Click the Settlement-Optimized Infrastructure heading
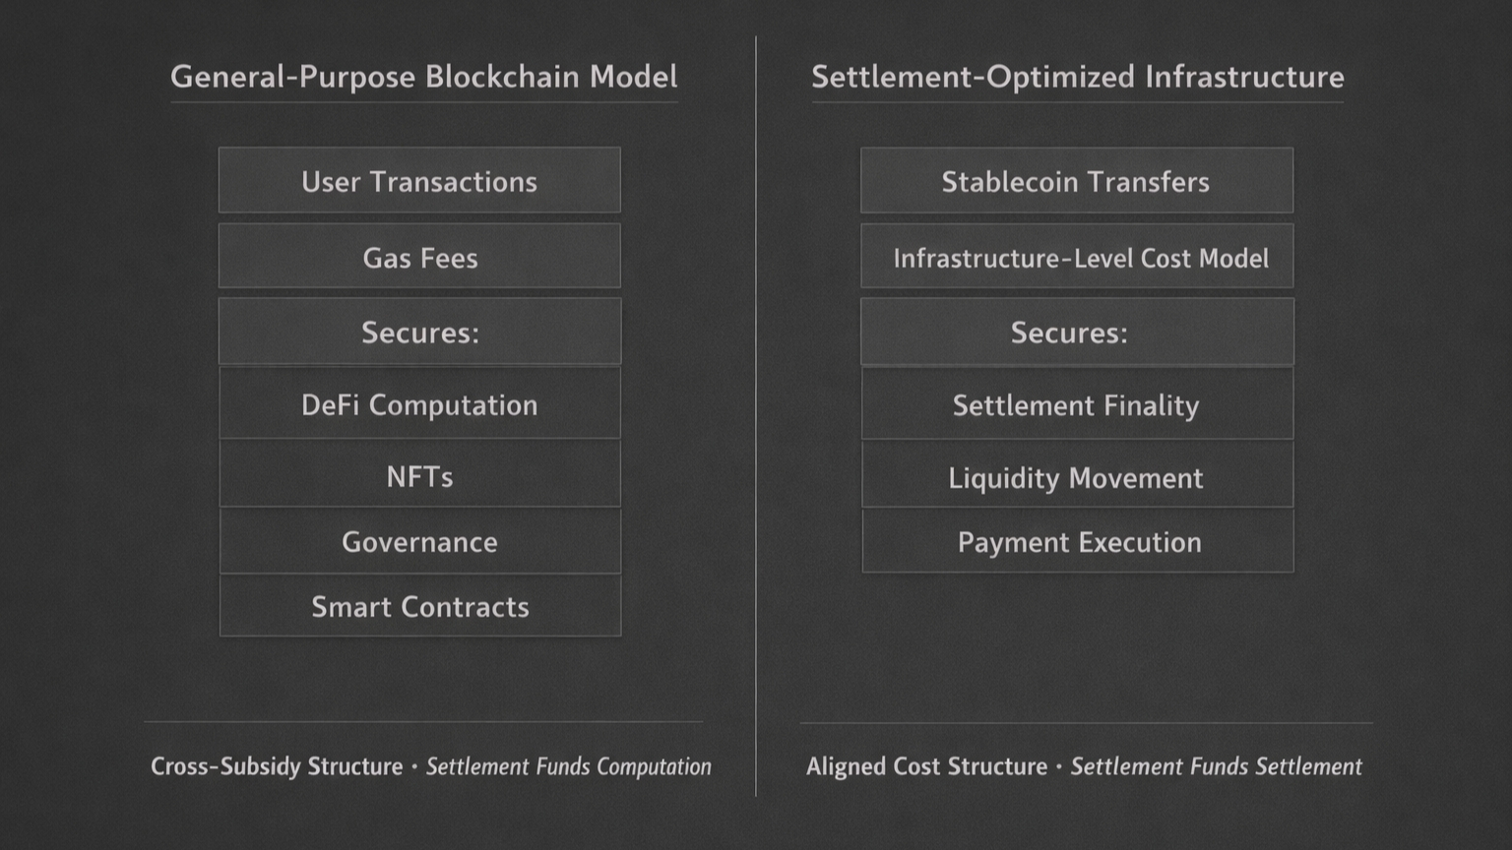Image resolution: width=1512 pixels, height=850 pixels. click(x=1077, y=77)
